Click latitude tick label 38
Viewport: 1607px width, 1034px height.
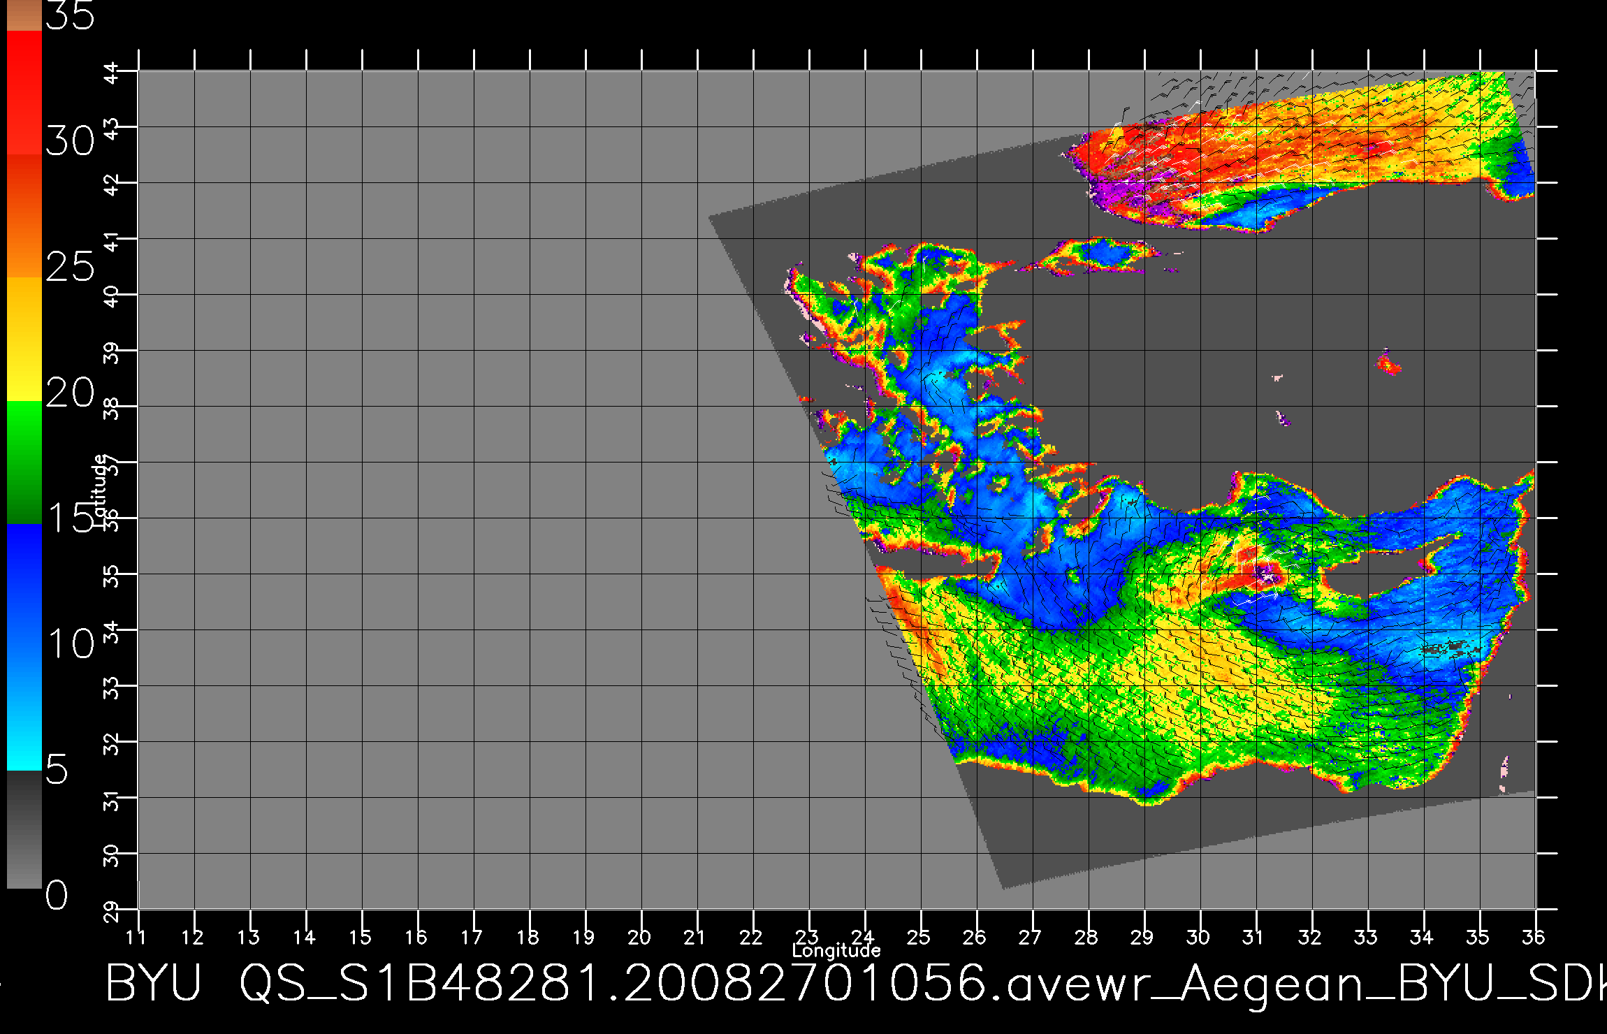[x=112, y=409]
